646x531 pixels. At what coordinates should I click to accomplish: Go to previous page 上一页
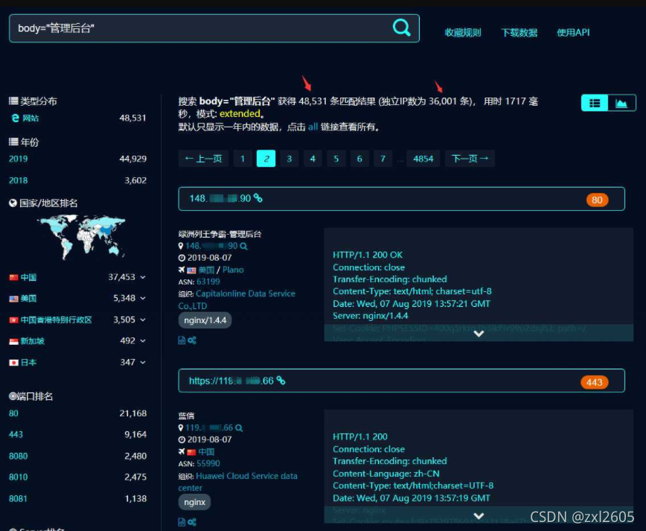(x=203, y=159)
